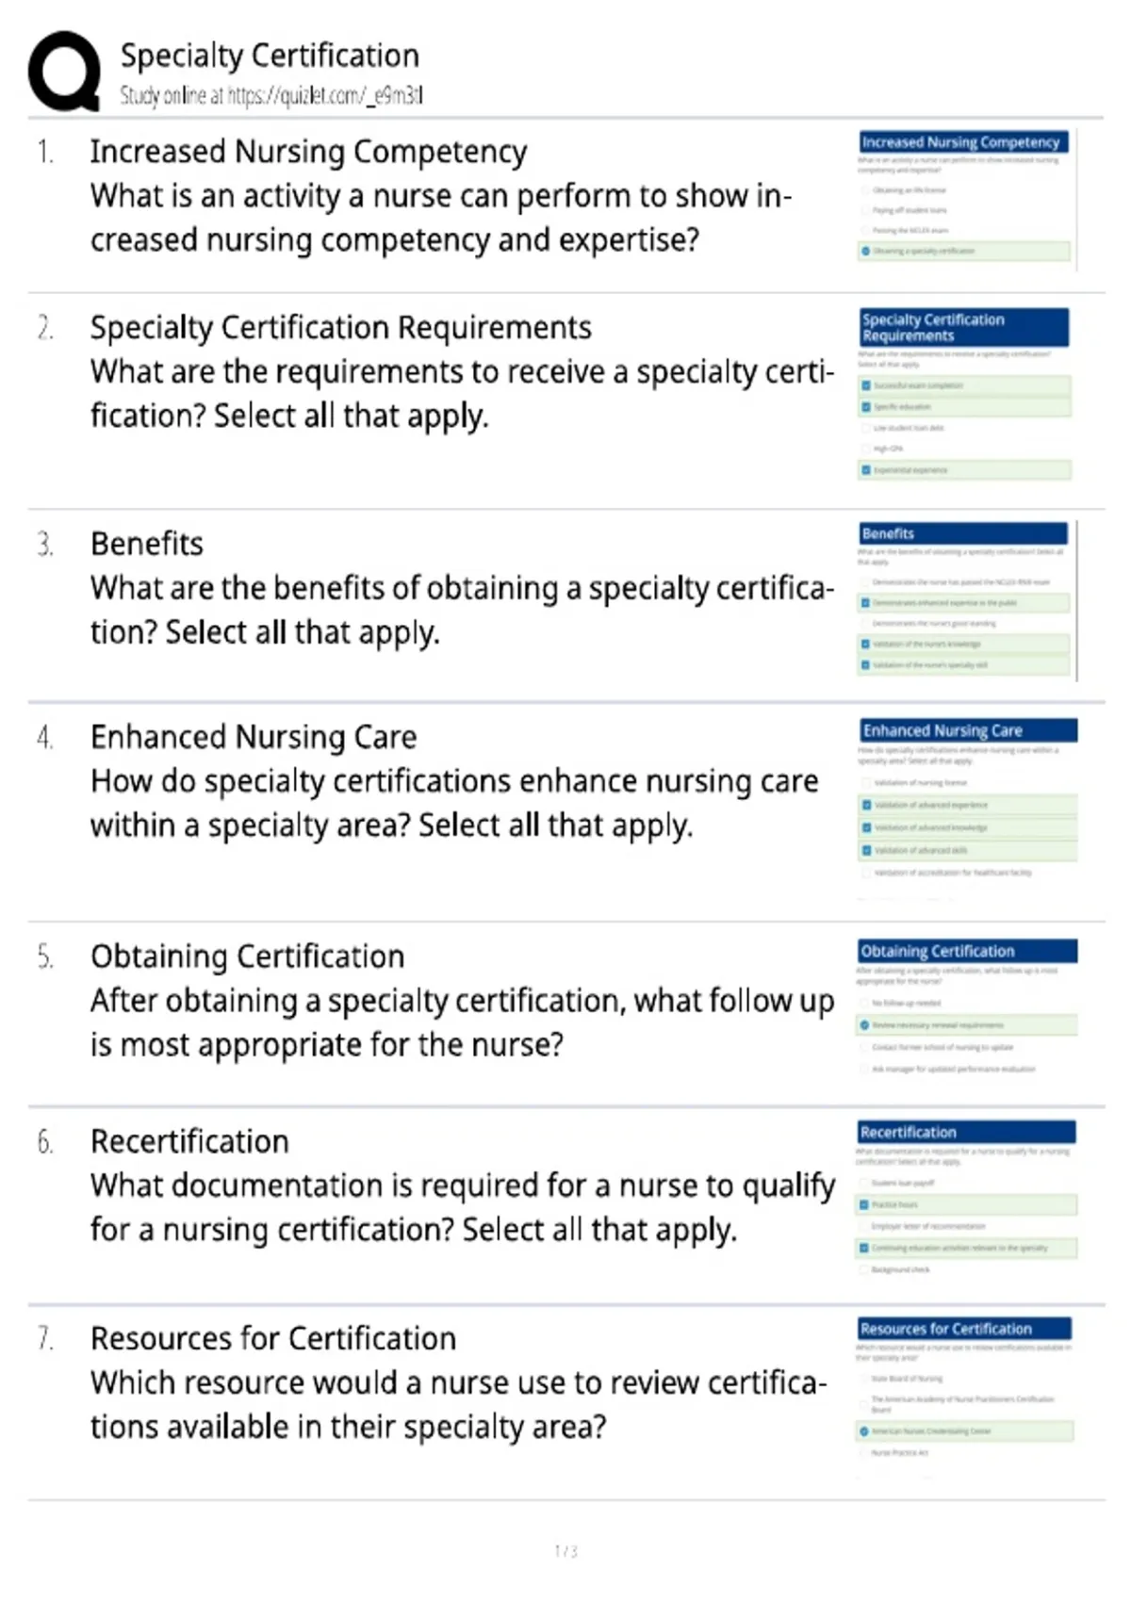Open the Increased Nursing Competency thumbnail header
1131x1602 pixels.
tap(963, 142)
